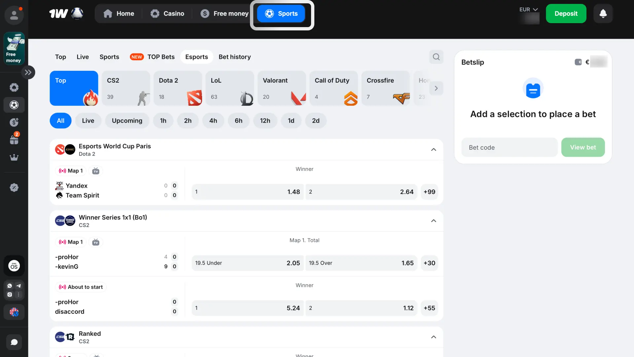Select the Valorant game card
634x357 pixels.
click(x=282, y=88)
